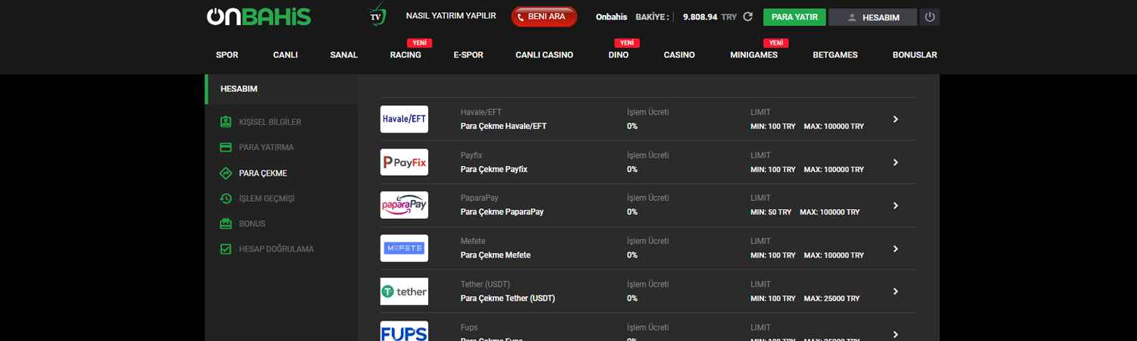1137x341 pixels.
Task: Expand the Tether (USDT) row arrow
Action: point(895,291)
